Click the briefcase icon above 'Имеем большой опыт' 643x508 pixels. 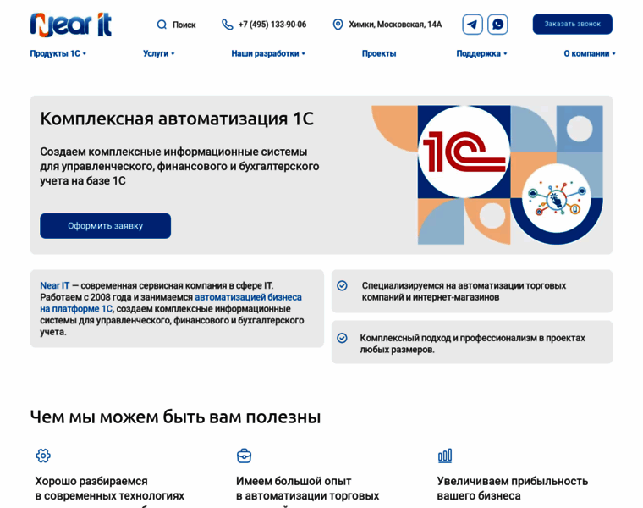click(x=244, y=456)
